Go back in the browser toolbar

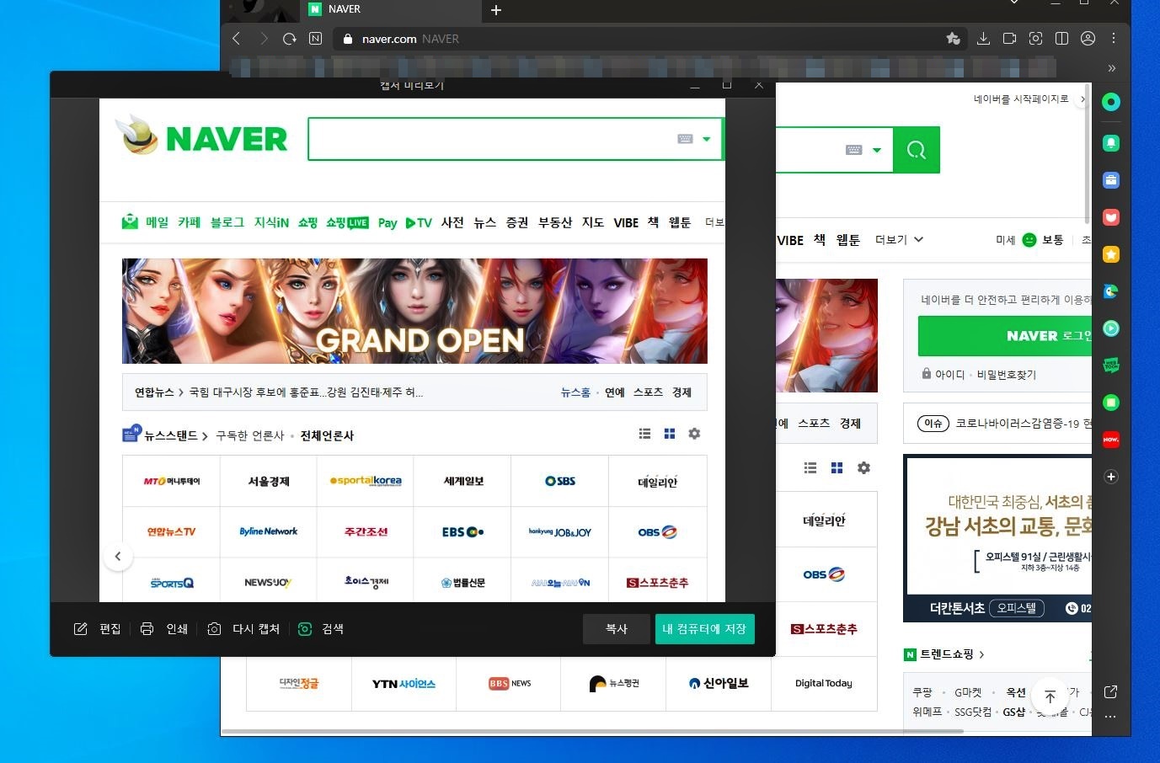237,39
